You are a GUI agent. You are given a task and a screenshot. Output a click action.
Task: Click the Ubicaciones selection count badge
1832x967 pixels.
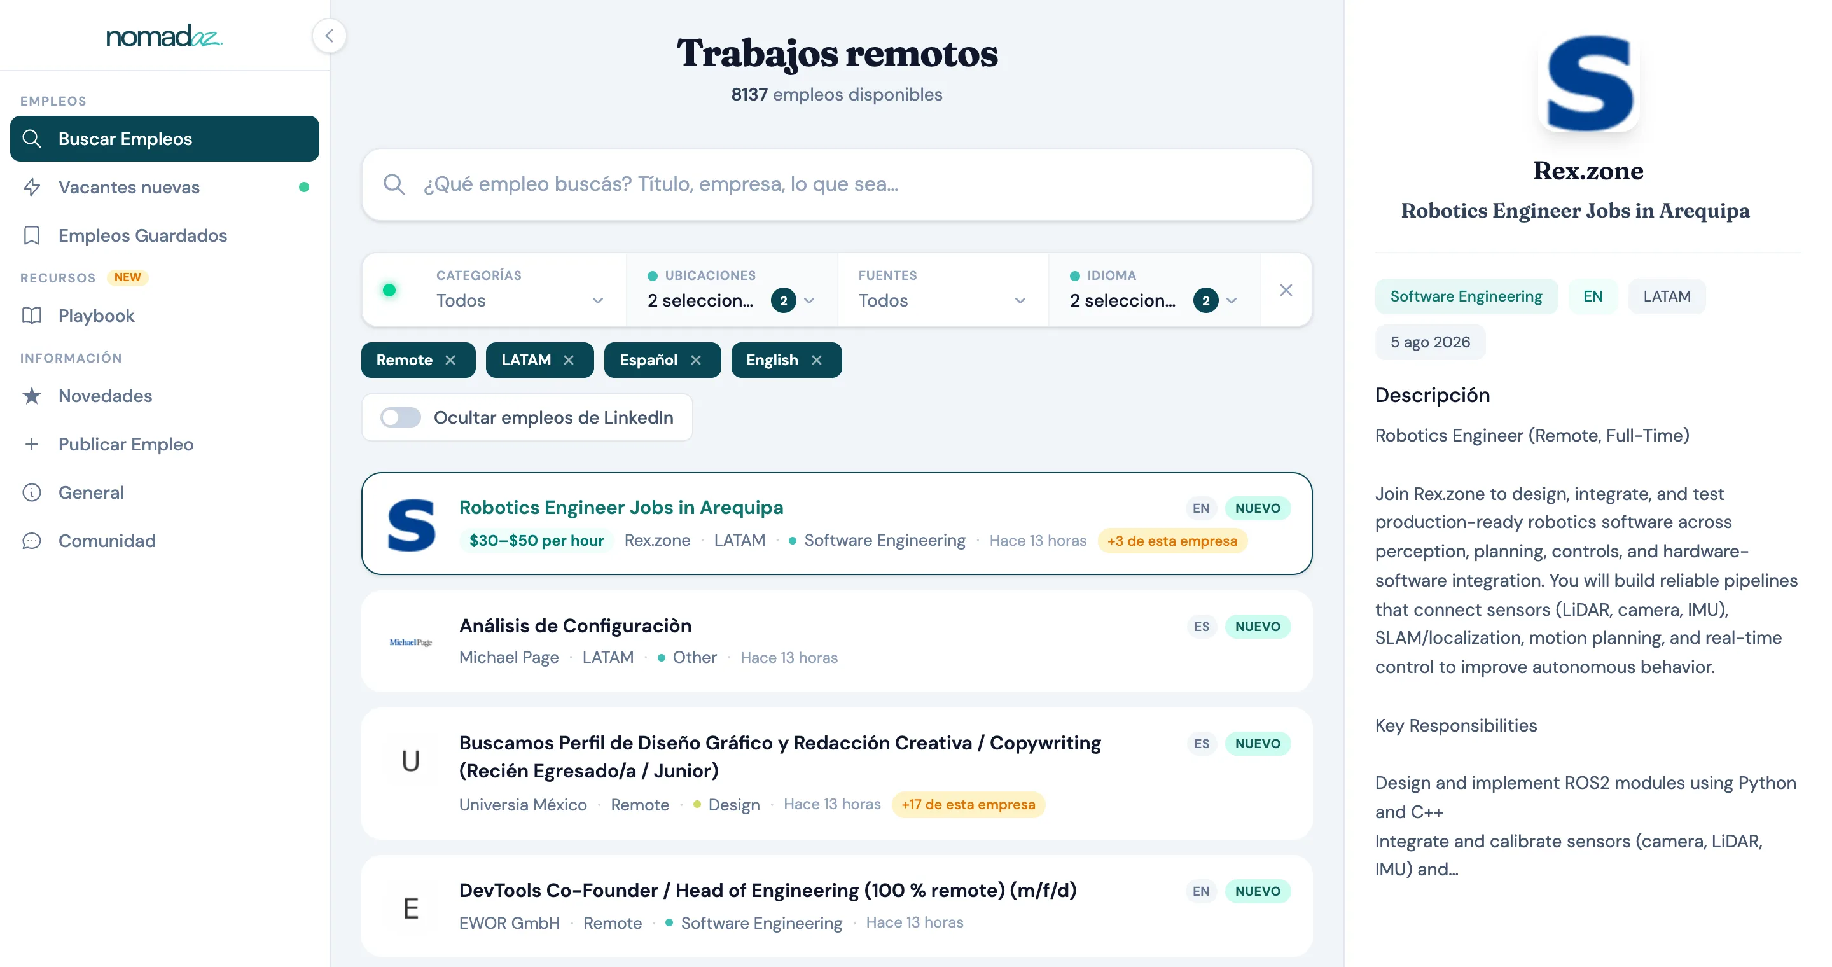point(783,301)
